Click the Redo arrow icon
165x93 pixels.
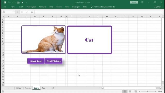[x=13, y=2]
